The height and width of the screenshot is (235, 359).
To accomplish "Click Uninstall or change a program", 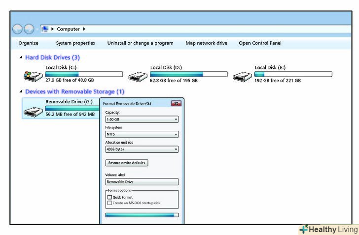I will click(x=140, y=43).
